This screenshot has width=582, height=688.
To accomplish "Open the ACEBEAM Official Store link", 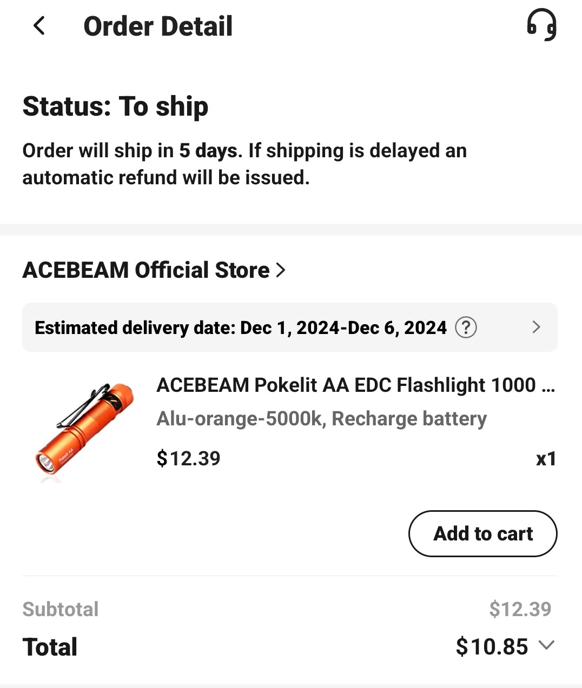I will (146, 270).
